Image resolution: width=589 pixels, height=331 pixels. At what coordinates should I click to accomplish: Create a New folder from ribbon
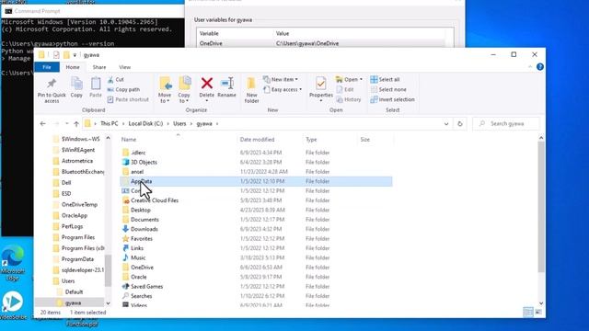pyautogui.click(x=251, y=90)
